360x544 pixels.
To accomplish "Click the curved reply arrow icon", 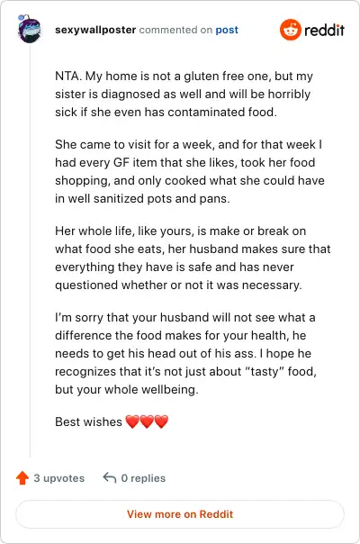I will [110, 477].
